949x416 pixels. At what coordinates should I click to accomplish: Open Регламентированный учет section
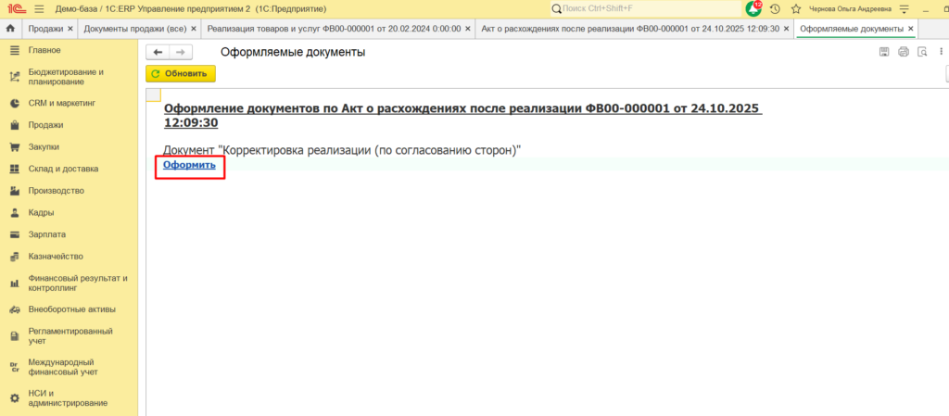[x=69, y=335]
